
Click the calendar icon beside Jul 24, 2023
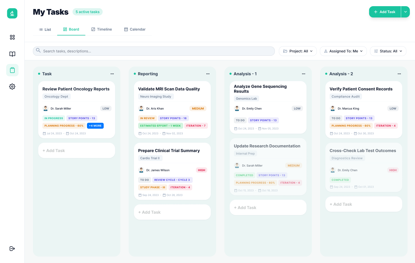click(x=44, y=134)
